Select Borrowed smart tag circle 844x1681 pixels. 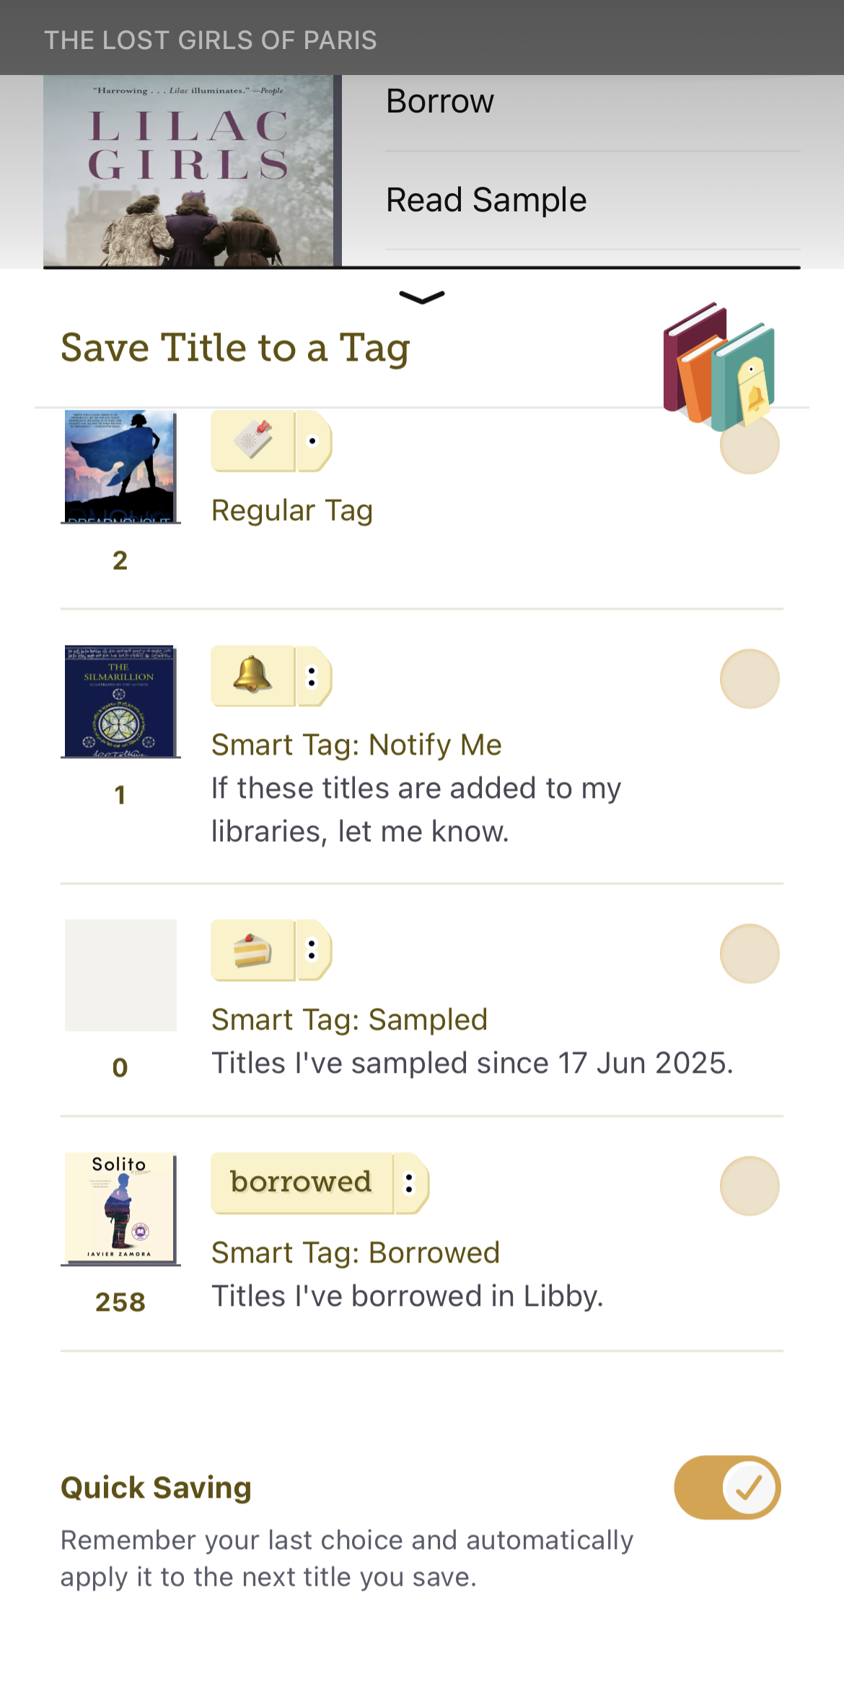coord(750,1186)
